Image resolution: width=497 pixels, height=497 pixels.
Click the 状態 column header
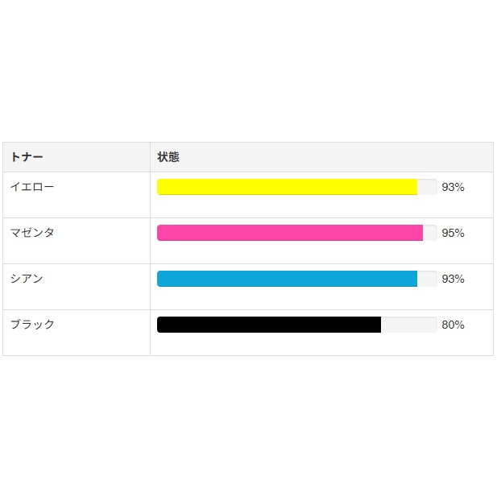tap(168, 157)
